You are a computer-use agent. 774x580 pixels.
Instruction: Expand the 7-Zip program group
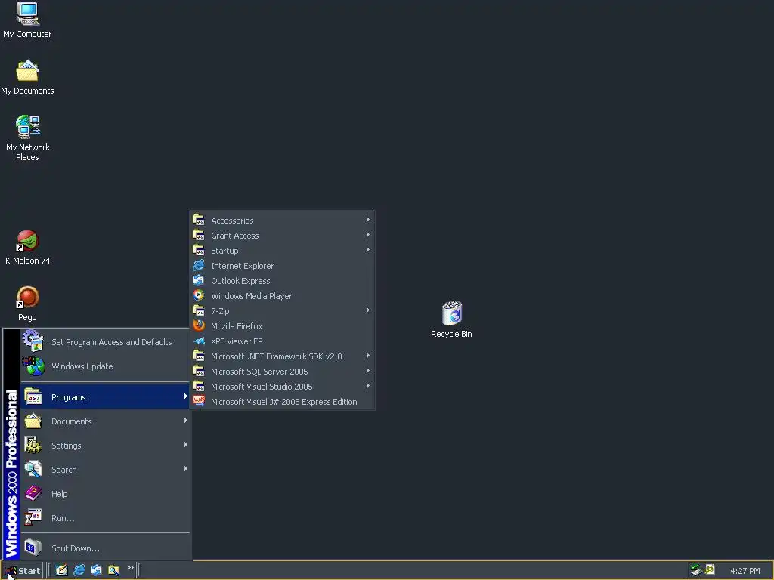pos(282,311)
